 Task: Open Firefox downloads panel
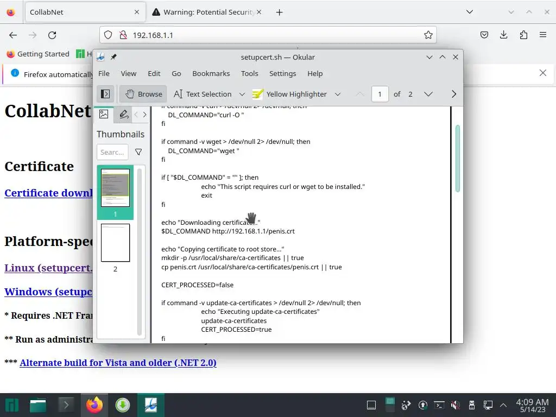[x=503, y=35]
